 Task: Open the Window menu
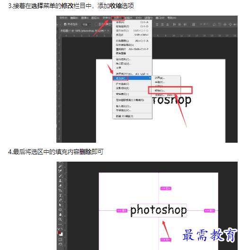160,18
